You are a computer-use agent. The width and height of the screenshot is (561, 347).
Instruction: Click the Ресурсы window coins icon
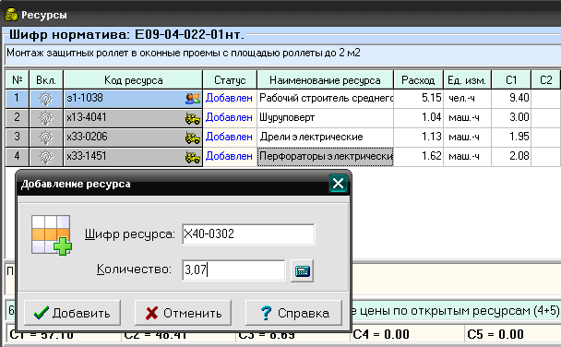(11, 15)
